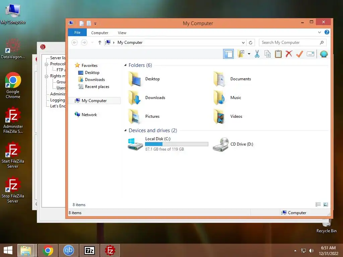Click the address bar path arrow
Image resolution: width=343 pixels, height=257 pixels.
[114, 42]
